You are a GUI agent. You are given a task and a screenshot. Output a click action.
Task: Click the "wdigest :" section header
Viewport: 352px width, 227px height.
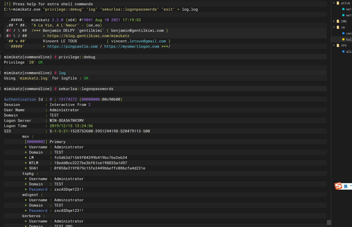32,195
